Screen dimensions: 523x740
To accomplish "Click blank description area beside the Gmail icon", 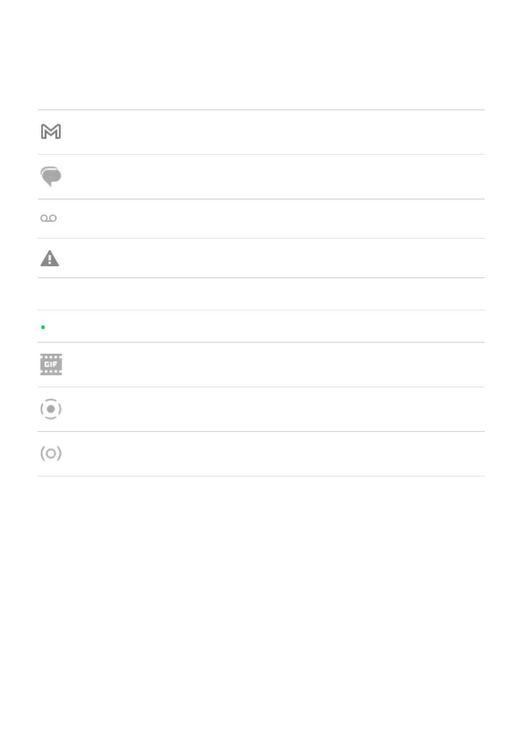I will tap(272, 132).
